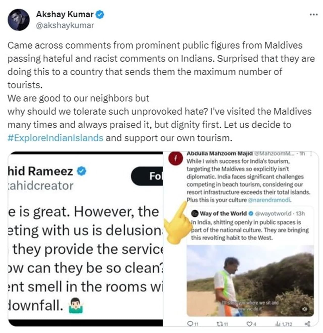This screenshot has height=333, width=323.
Task: Toggle the video mute speaker icon
Action: pos(305,309)
